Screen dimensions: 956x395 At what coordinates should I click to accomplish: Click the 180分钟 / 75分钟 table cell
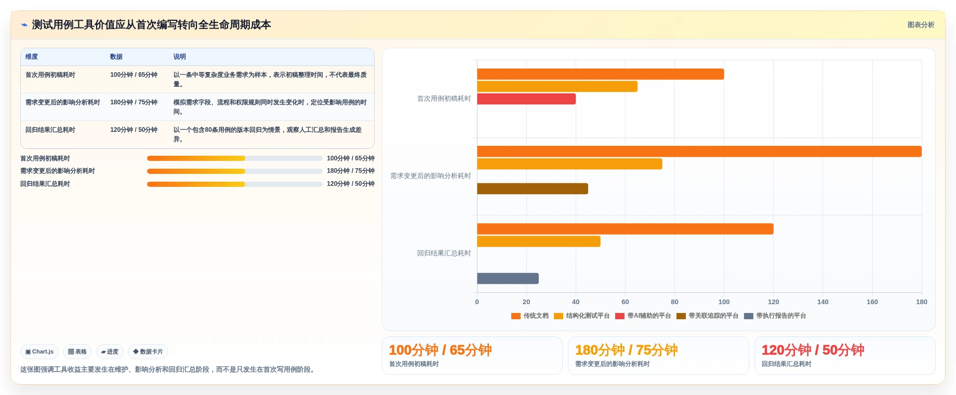click(134, 102)
